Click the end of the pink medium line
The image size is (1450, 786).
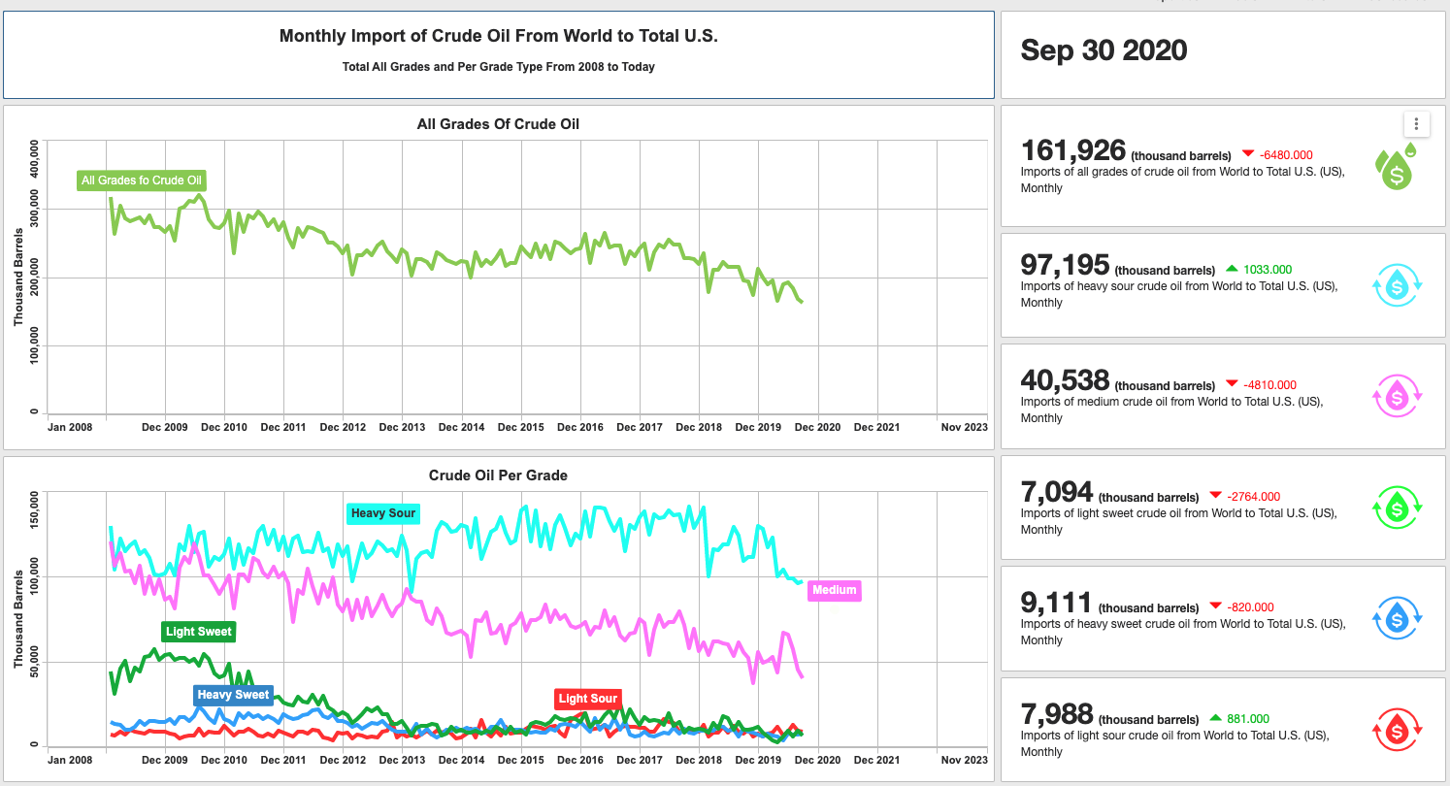pos(802,676)
